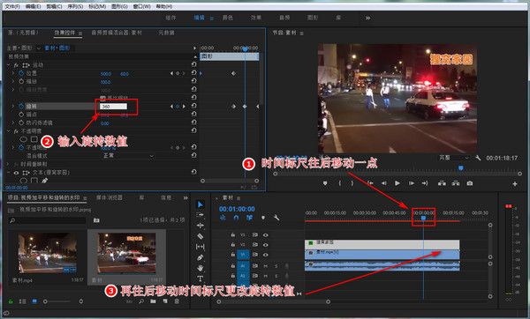Toggle Rotation animation stopwatch
The width and height of the screenshot is (530, 319).
(x=21, y=107)
